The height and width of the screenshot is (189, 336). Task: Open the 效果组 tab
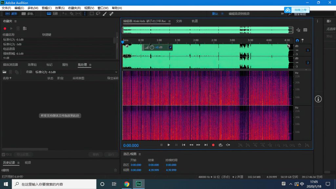click(32, 65)
